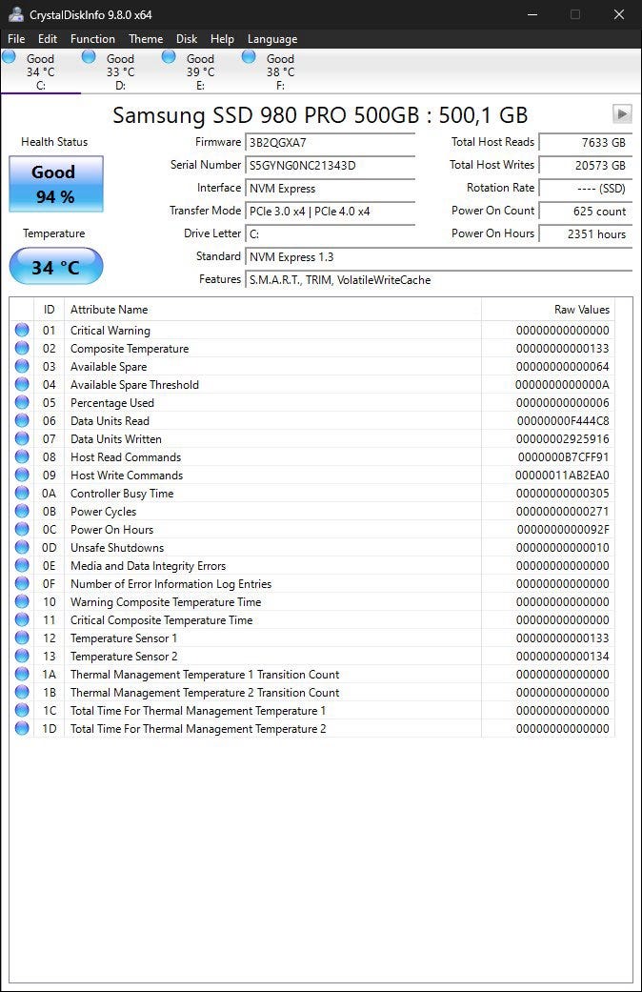This screenshot has width=642, height=992.
Task: Open the Disk menu
Action: pyautogui.click(x=187, y=38)
